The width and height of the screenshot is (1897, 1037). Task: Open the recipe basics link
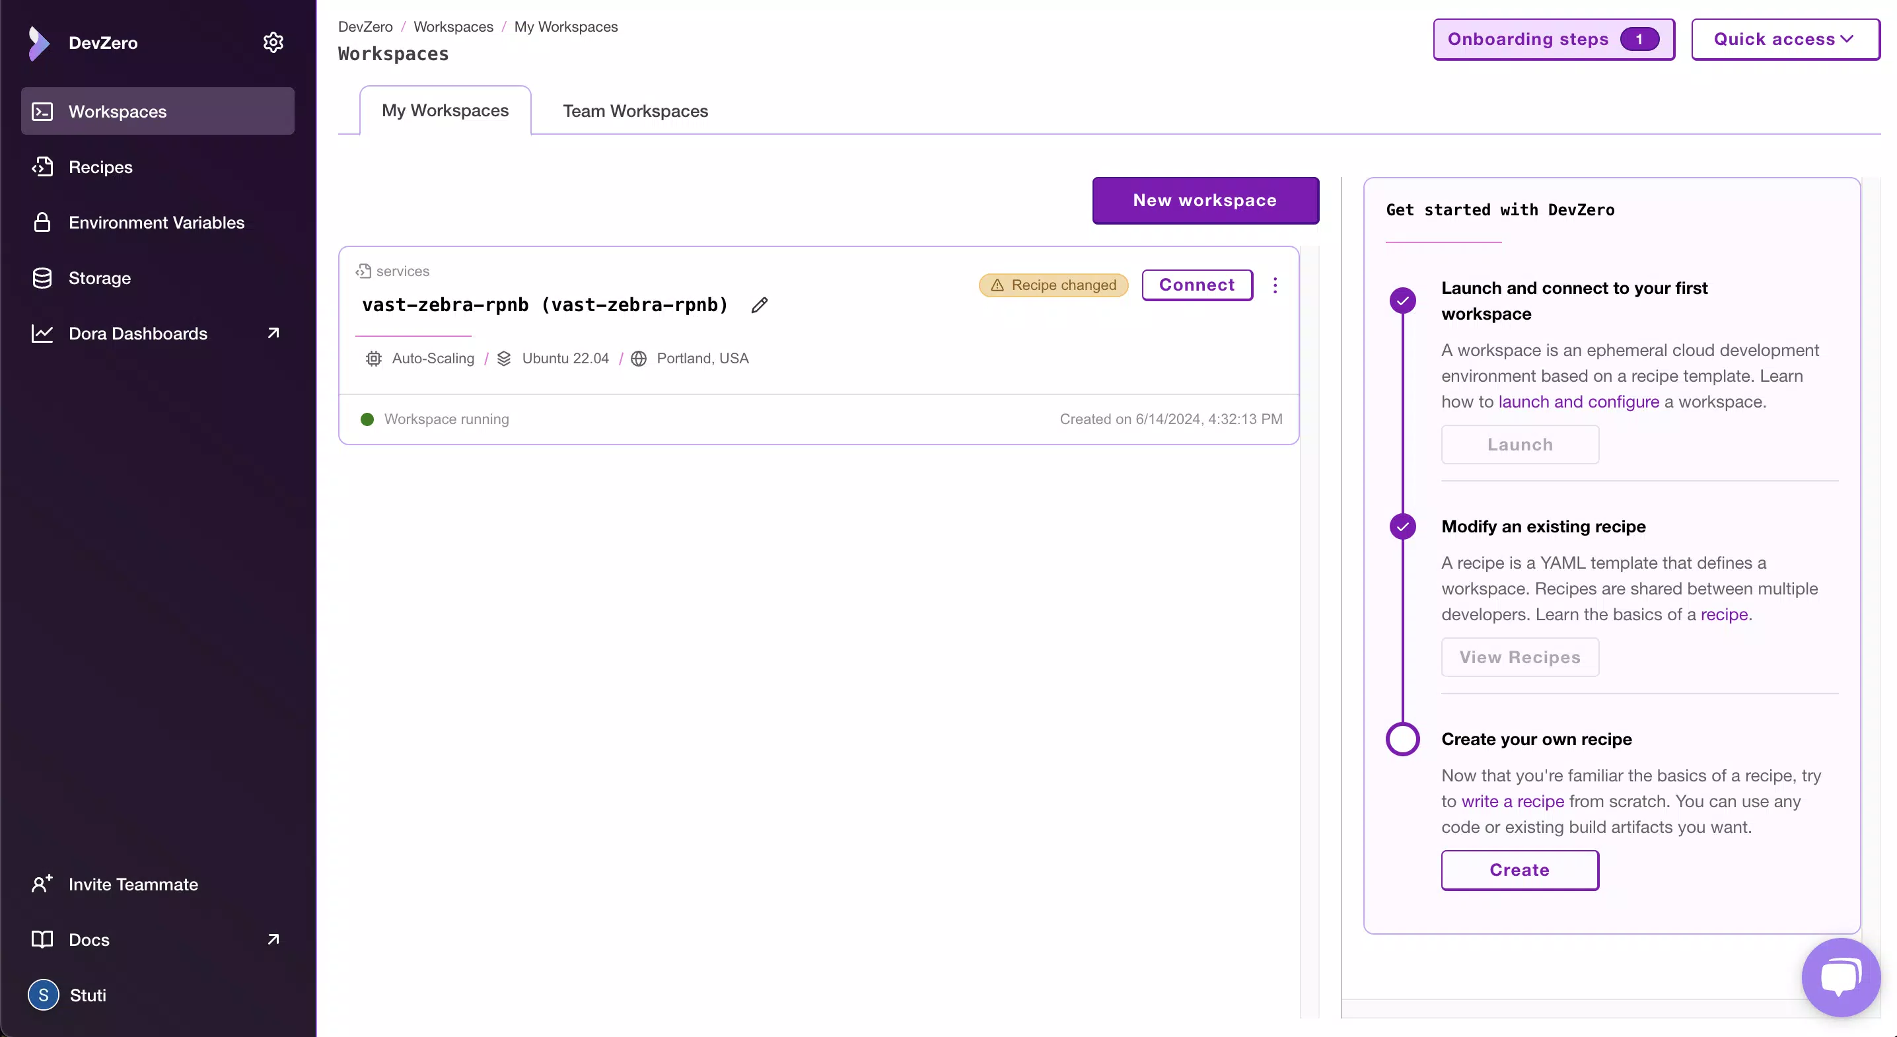(1724, 614)
